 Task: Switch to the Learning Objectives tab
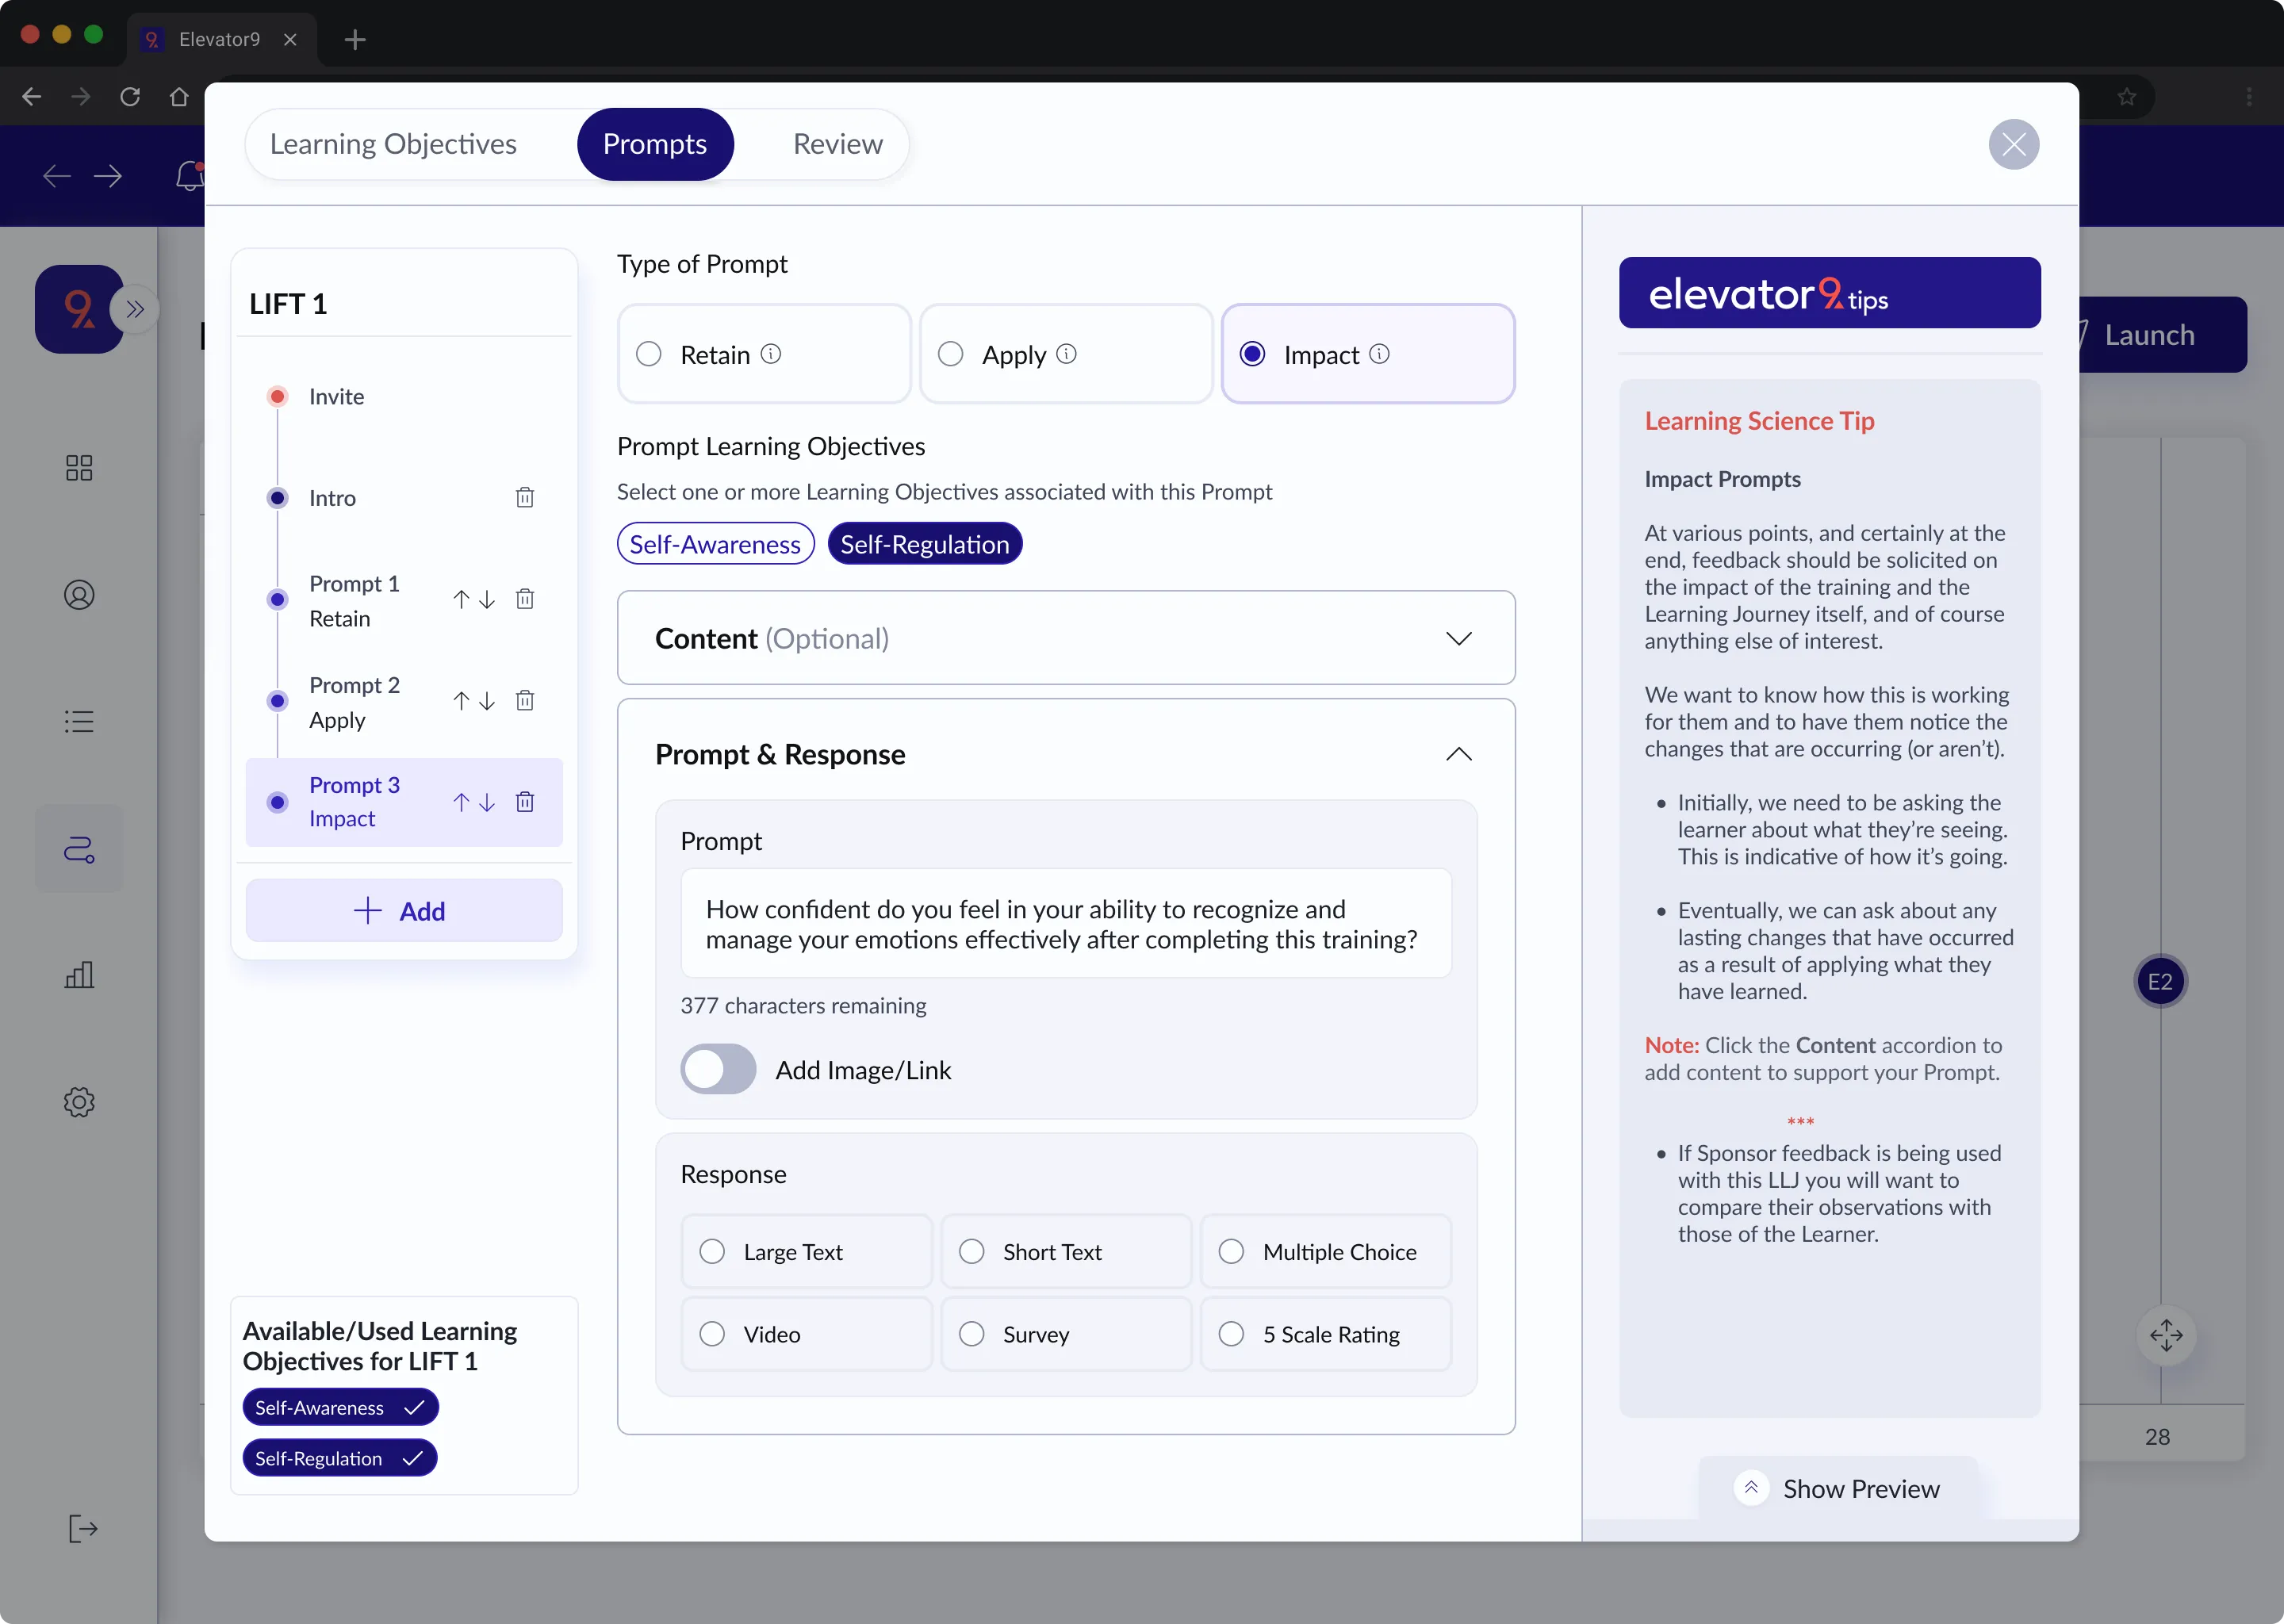point(394,143)
